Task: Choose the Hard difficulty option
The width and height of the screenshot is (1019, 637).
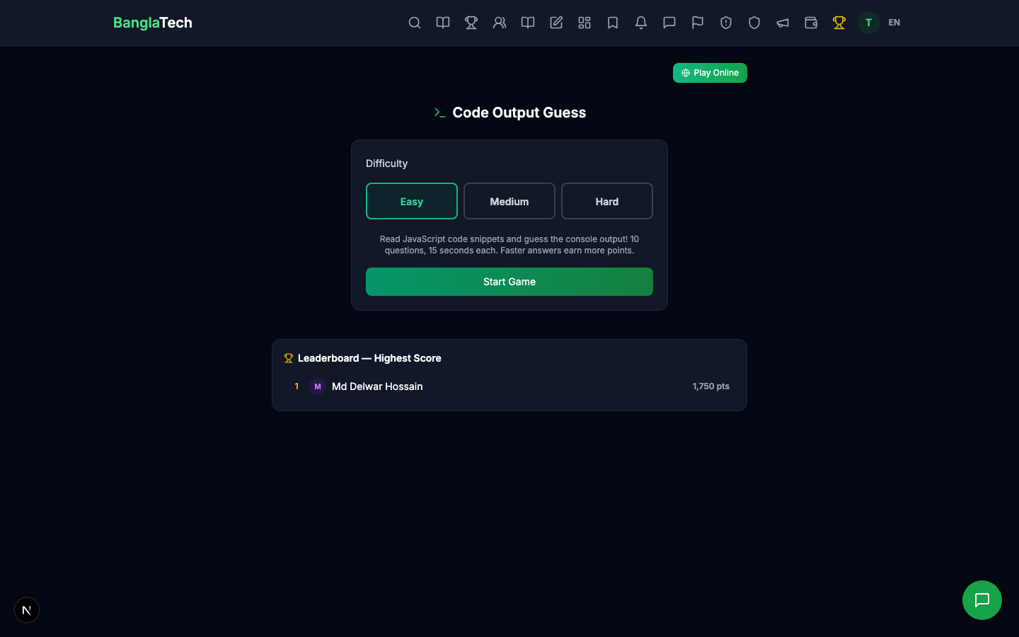Action: point(606,201)
